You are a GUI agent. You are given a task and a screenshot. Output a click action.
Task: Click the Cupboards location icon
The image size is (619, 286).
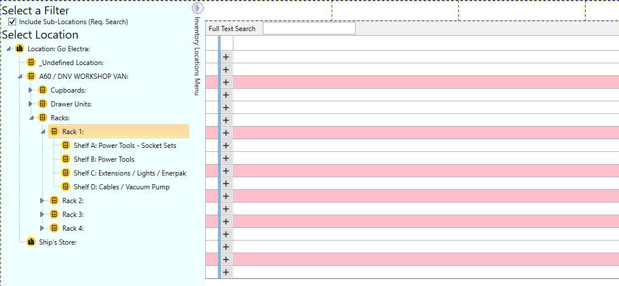point(43,90)
